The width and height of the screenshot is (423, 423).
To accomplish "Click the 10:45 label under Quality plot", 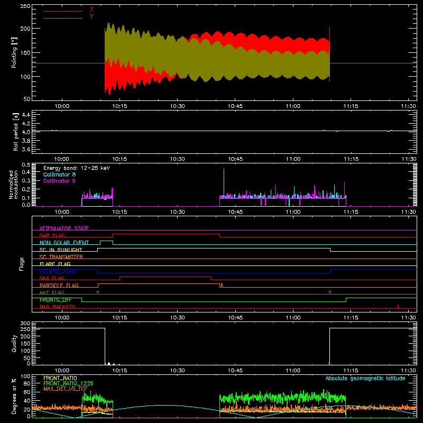I will (x=235, y=371).
